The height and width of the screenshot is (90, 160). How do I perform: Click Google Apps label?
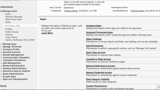point(9,76)
